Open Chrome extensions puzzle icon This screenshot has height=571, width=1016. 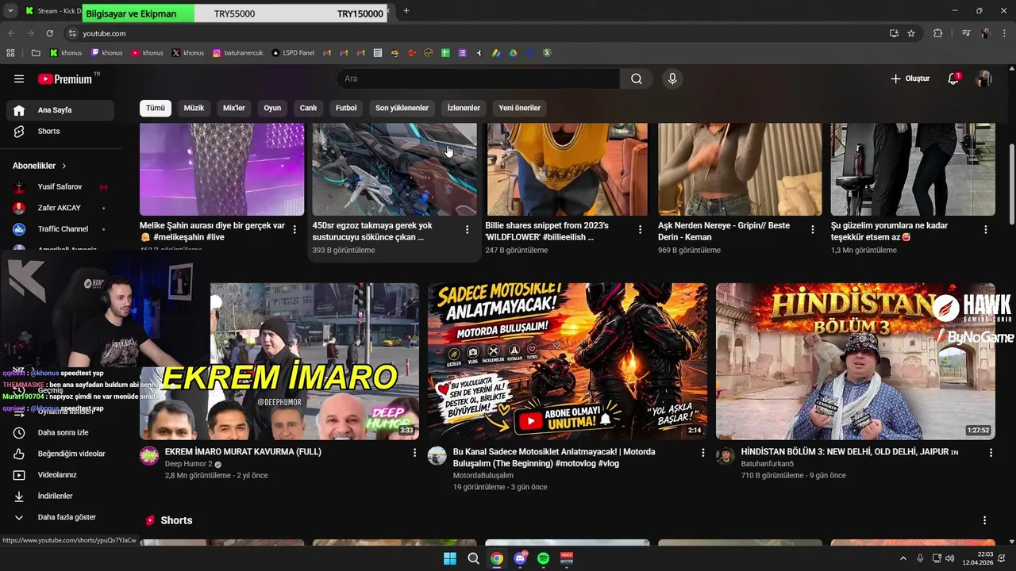click(x=937, y=33)
